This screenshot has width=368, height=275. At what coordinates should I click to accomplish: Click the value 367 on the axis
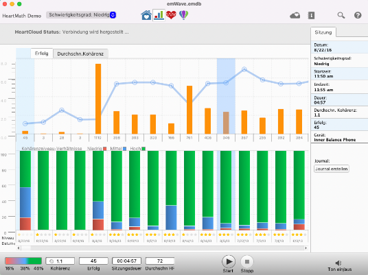244,138
